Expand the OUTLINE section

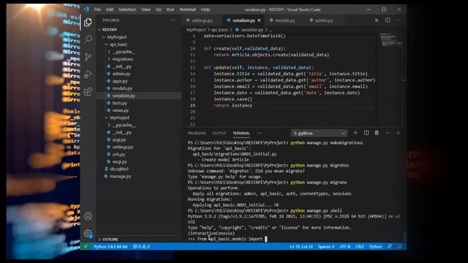pos(110,240)
